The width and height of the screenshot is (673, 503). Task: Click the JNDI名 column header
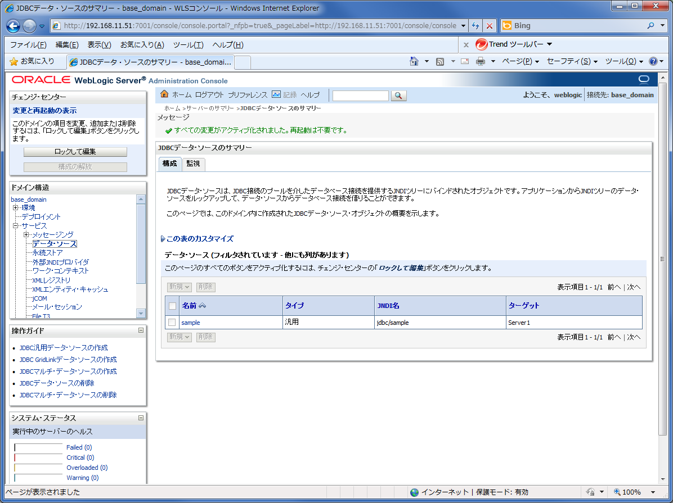click(x=388, y=306)
